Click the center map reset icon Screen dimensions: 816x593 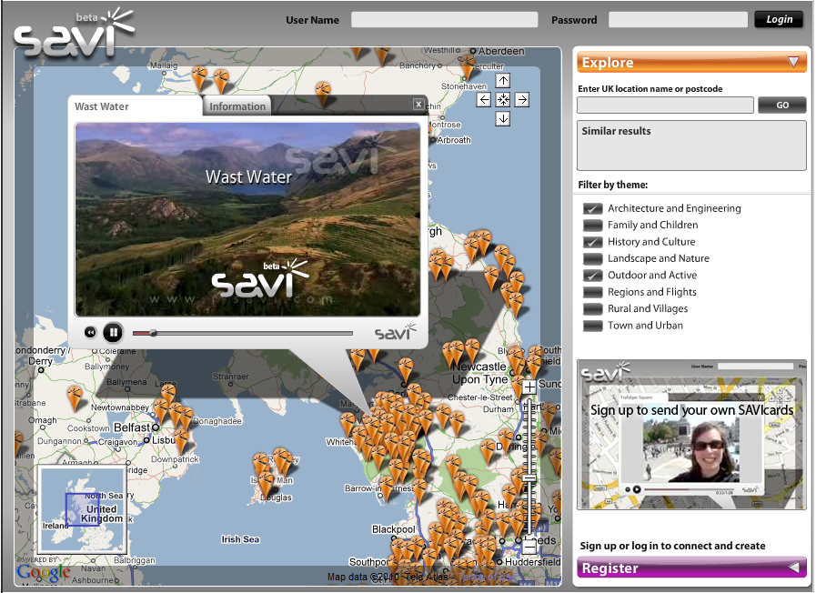(503, 100)
